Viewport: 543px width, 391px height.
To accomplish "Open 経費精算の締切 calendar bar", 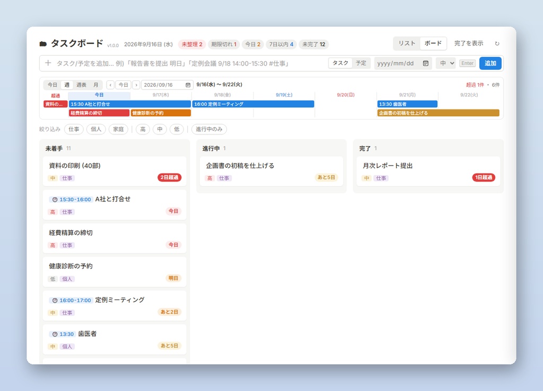I will click(x=99, y=113).
